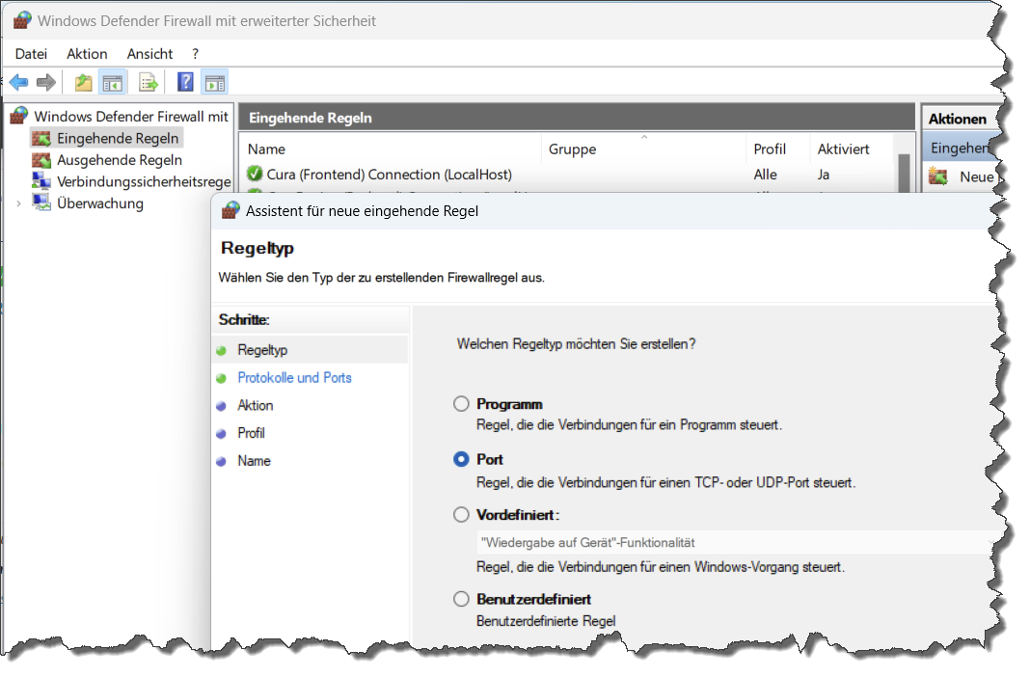Screen dimensions: 1030x677
Task: Select the Programm radio button
Action: point(461,404)
